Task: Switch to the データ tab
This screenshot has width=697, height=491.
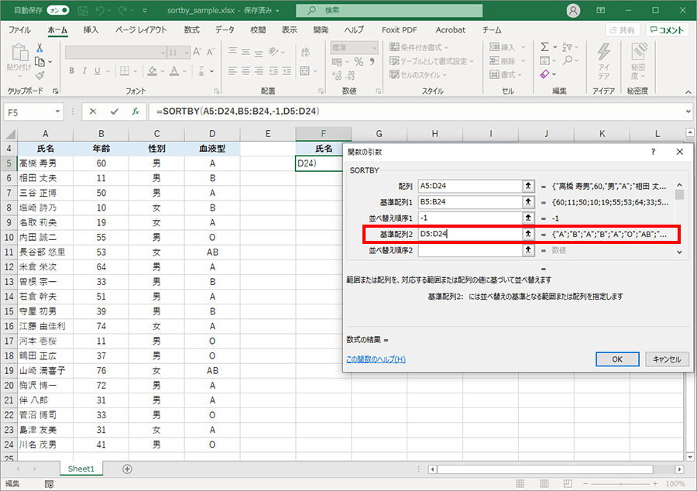Action: pyautogui.click(x=225, y=29)
